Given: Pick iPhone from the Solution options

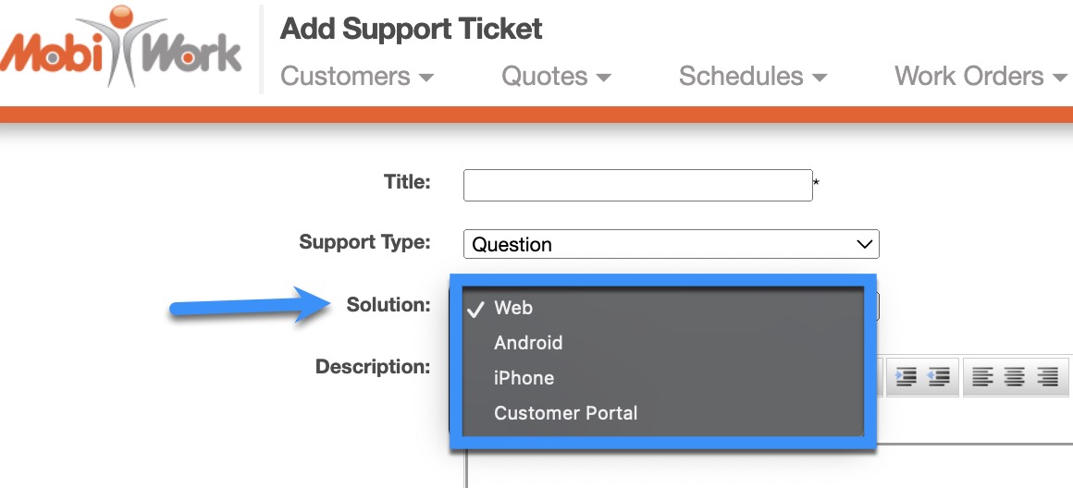Looking at the screenshot, I should click(524, 378).
